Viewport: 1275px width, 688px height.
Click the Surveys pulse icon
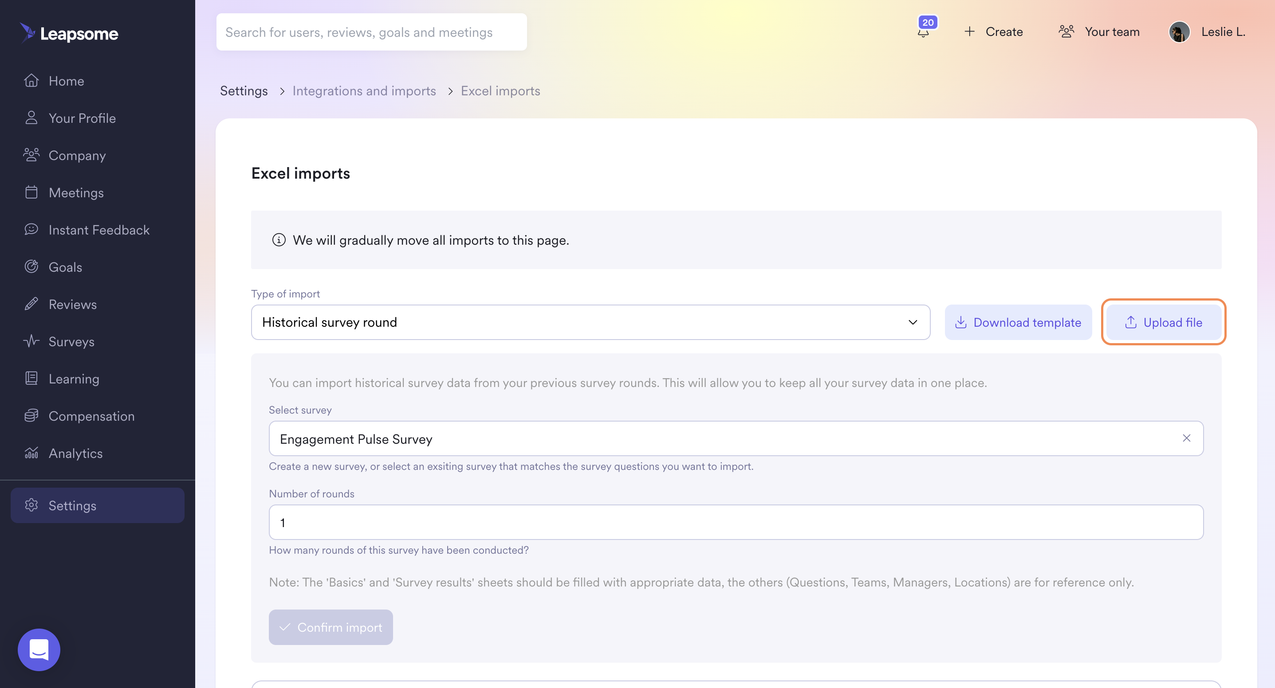(x=31, y=341)
